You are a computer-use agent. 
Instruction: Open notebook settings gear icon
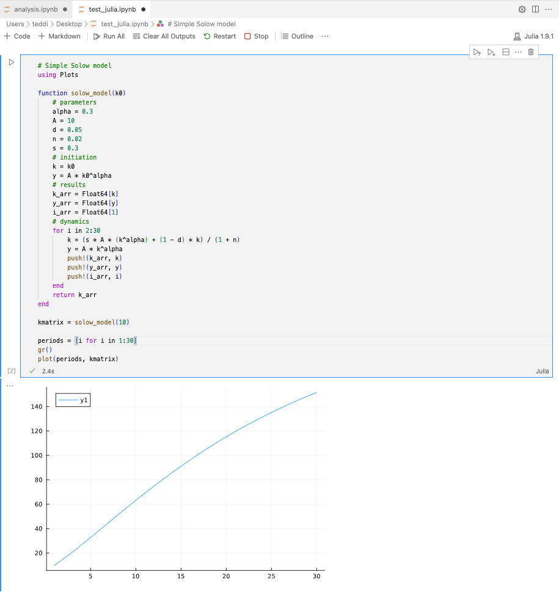[x=522, y=9]
